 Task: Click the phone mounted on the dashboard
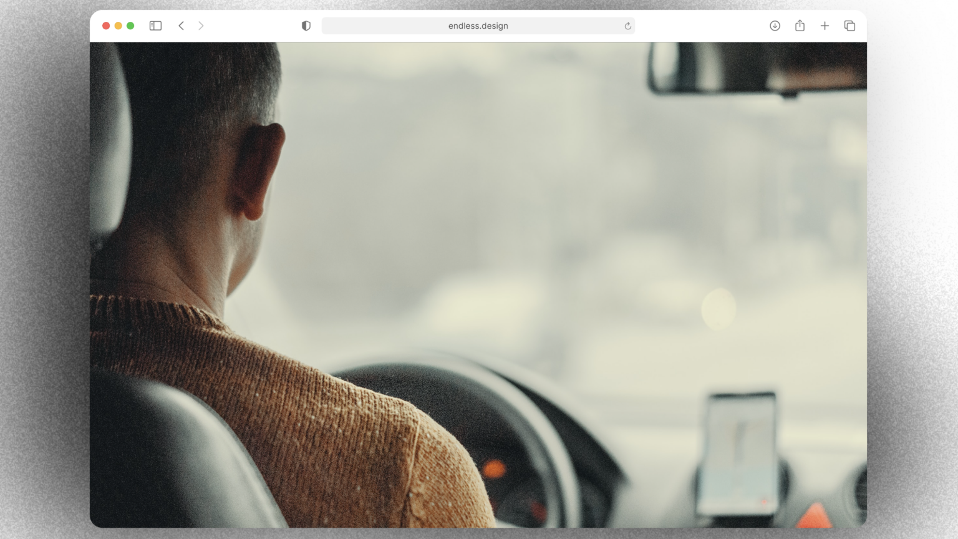coord(738,452)
